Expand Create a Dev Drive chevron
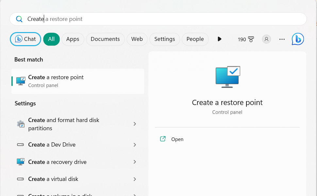The width and height of the screenshot is (317, 196). 135,145
